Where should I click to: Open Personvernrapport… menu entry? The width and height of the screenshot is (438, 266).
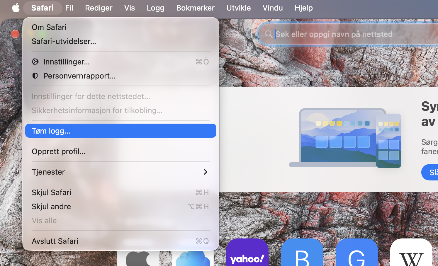121,76
